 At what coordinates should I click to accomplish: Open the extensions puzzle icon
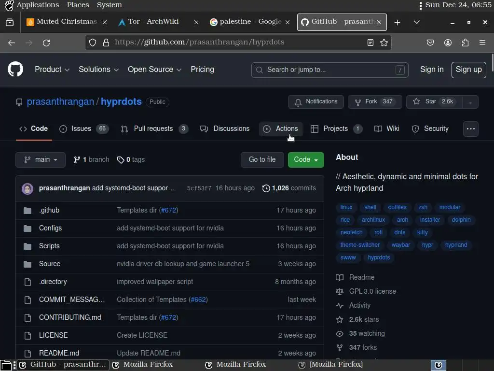pos(465,43)
